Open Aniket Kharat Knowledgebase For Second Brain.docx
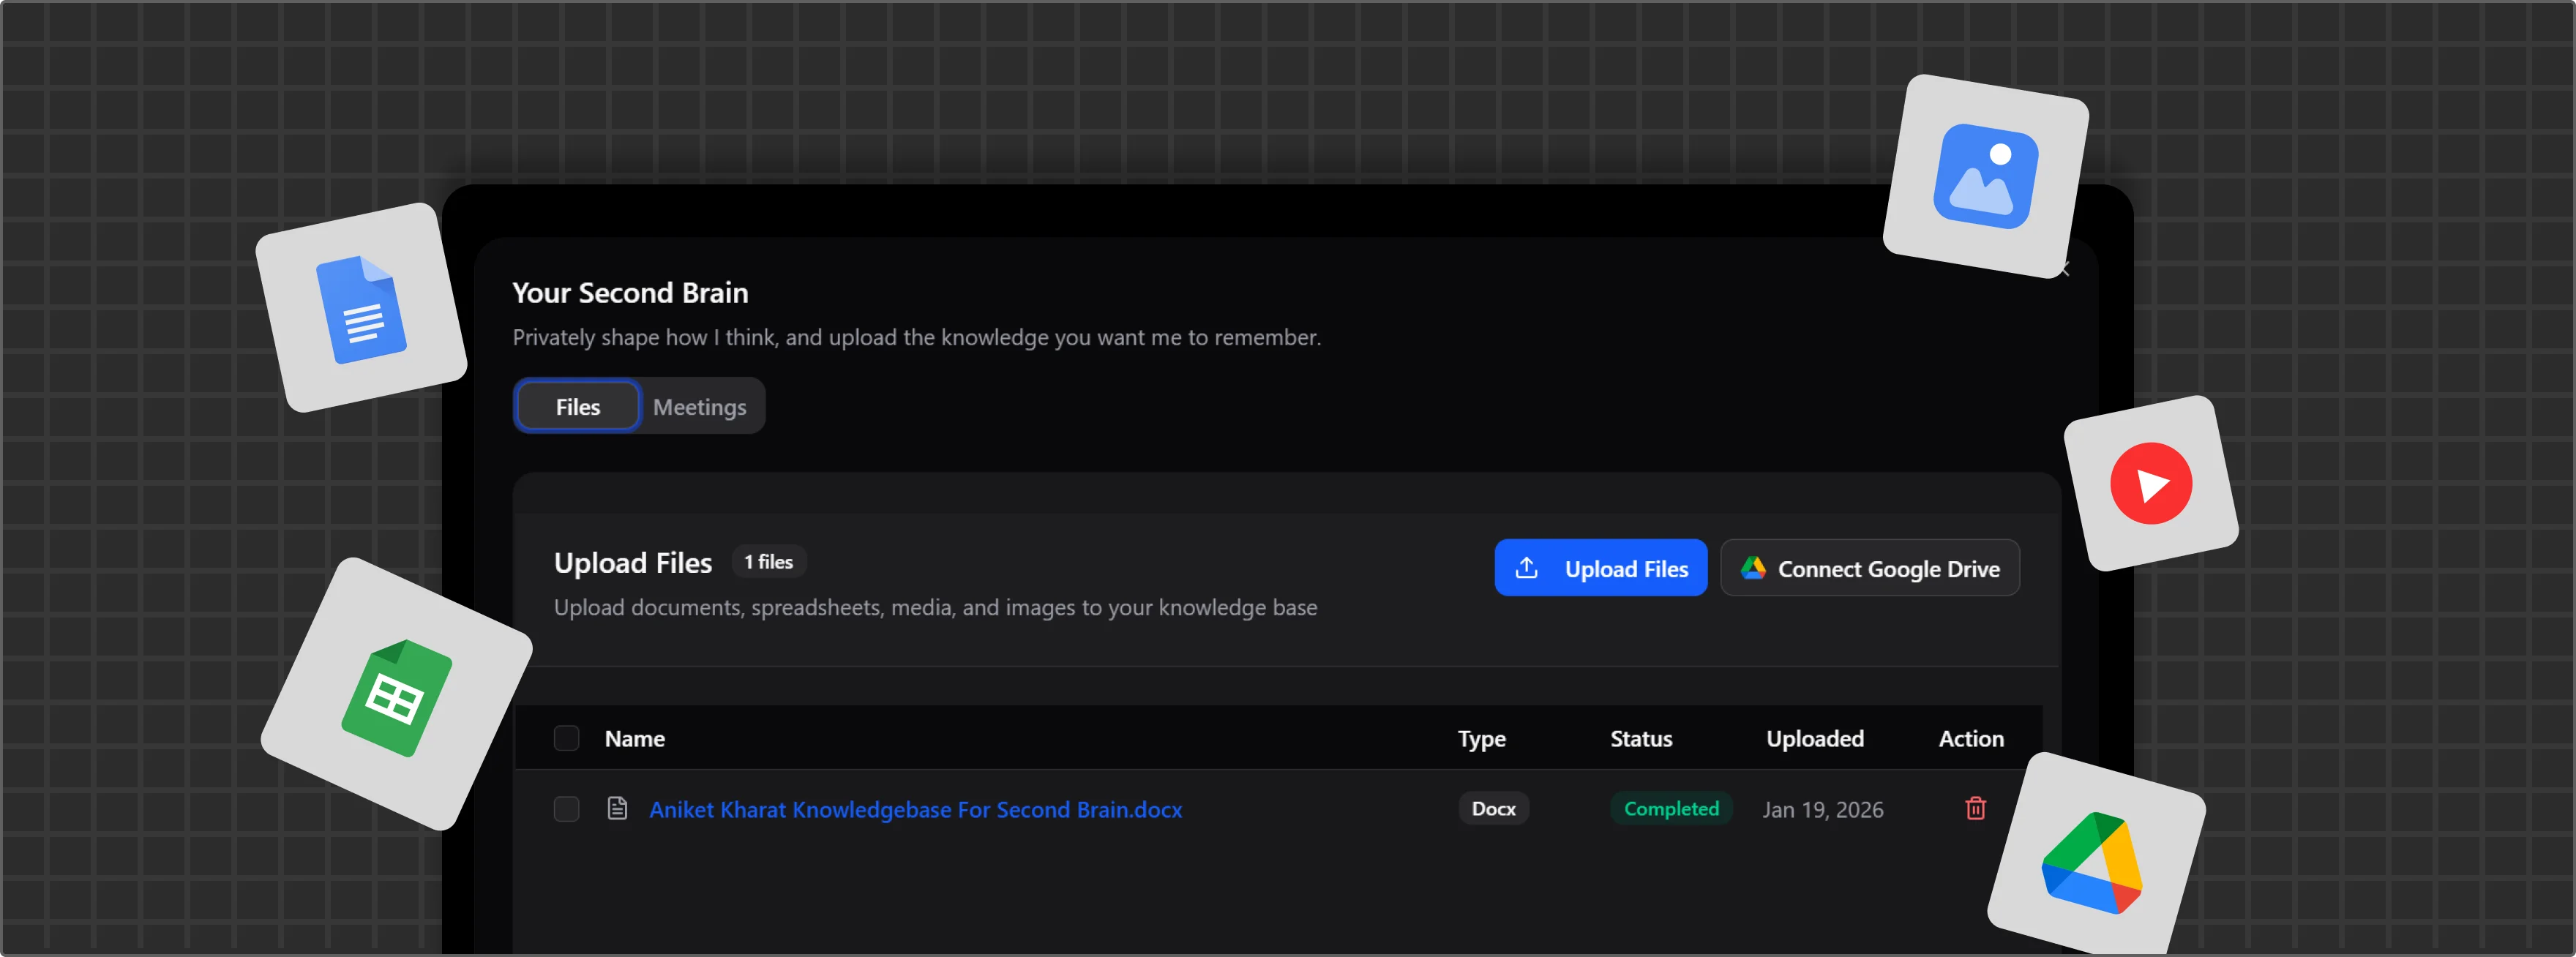The height and width of the screenshot is (957, 2576). coord(916,809)
